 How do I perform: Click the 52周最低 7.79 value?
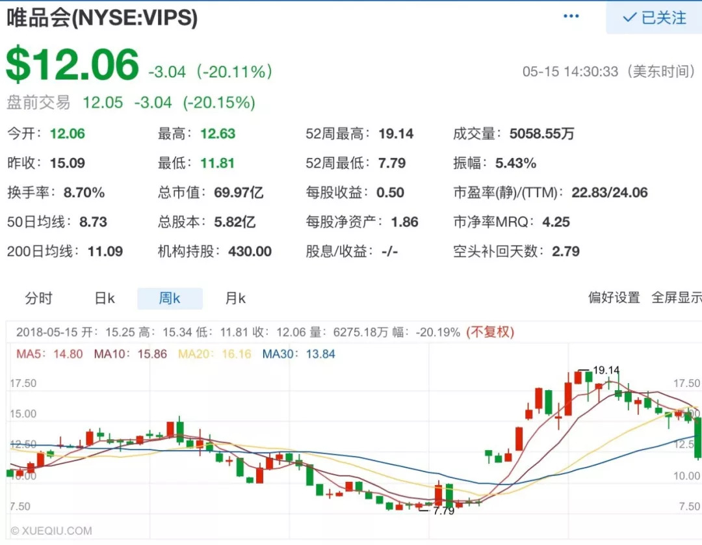392,163
